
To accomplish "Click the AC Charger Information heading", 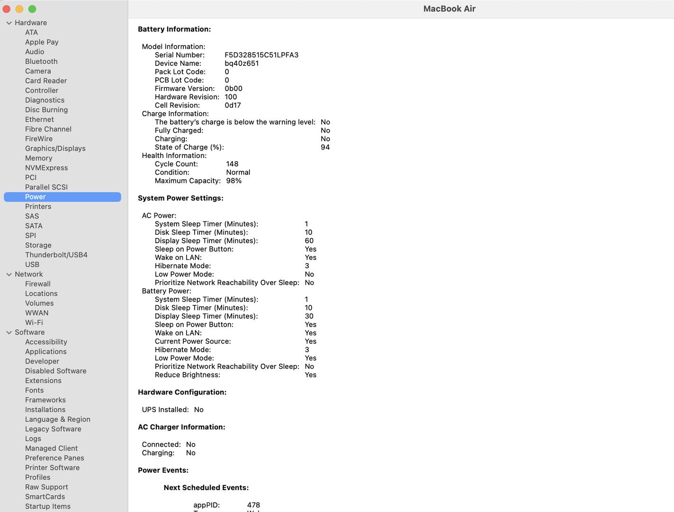I will click(181, 427).
